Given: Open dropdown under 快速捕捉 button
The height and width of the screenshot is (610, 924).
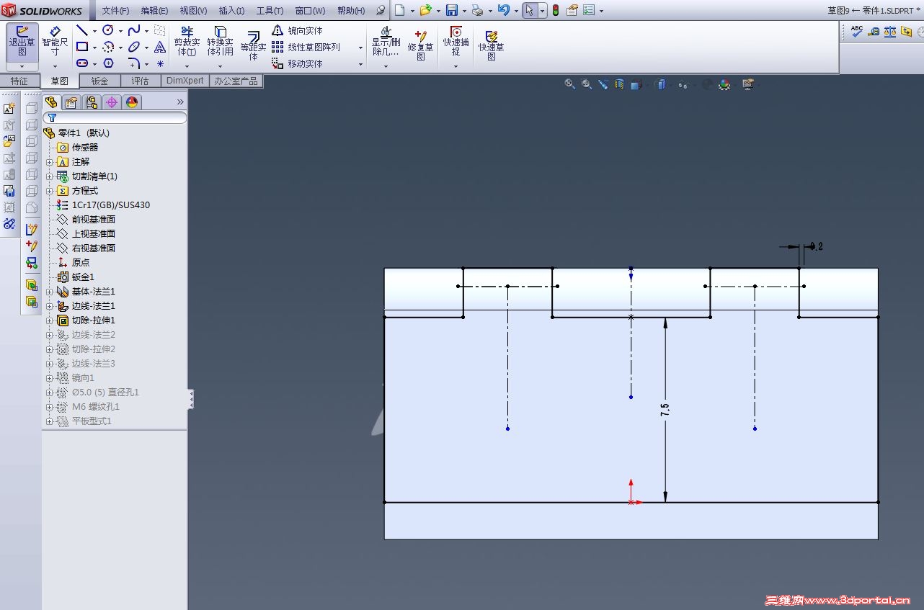Looking at the screenshot, I should 456,66.
